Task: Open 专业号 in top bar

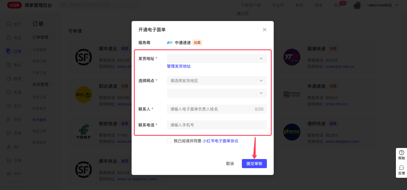Action: tap(278, 5)
